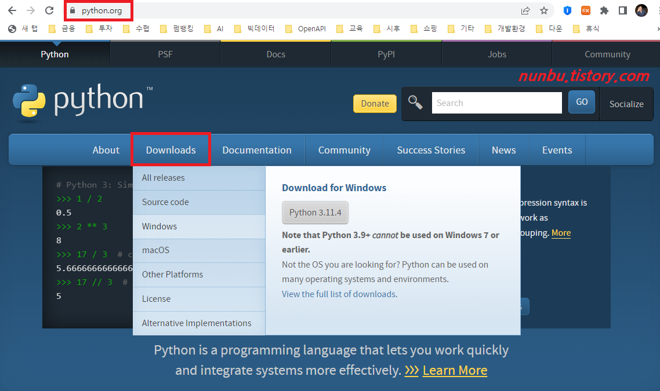Viewport: 660px width, 391px height.
Task: Click the share page icon in address bar
Action: tap(525, 10)
